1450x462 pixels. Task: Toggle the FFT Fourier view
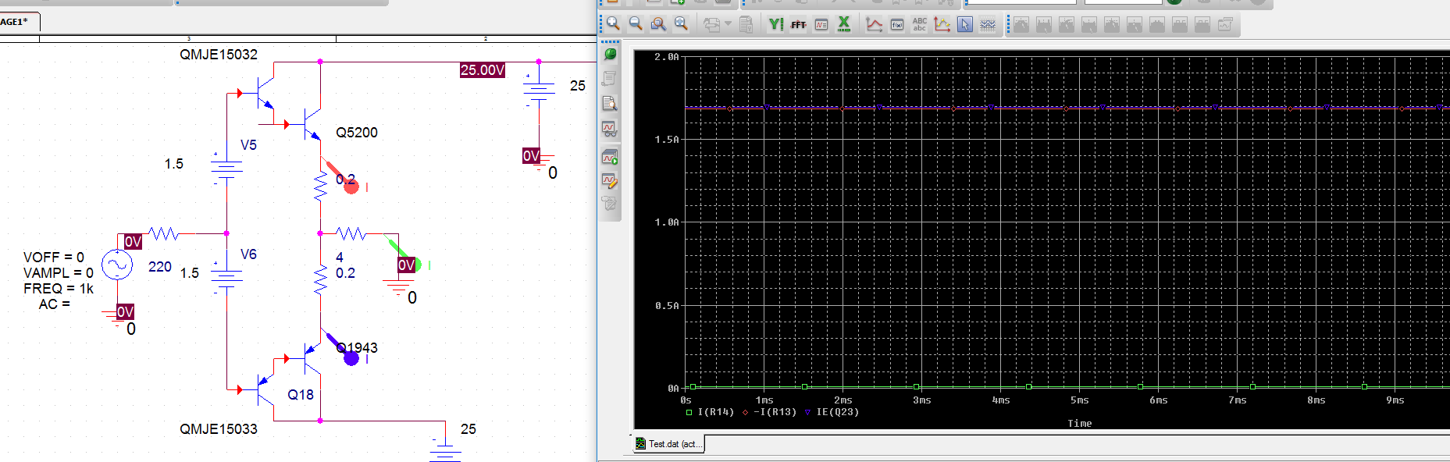tap(798, 24)
